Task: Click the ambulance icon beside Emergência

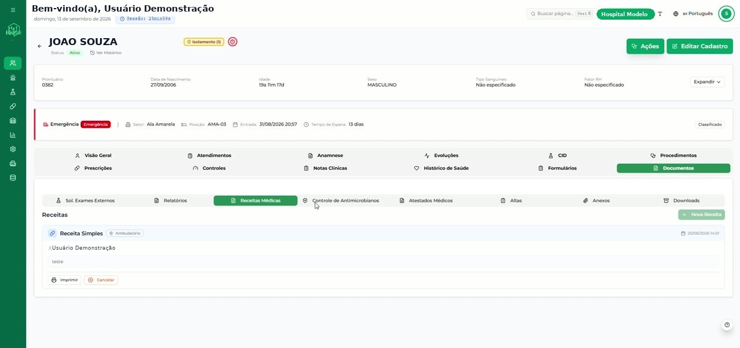Action: 46,124
